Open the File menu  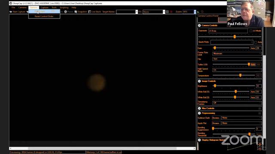click(x=13, y=8)
